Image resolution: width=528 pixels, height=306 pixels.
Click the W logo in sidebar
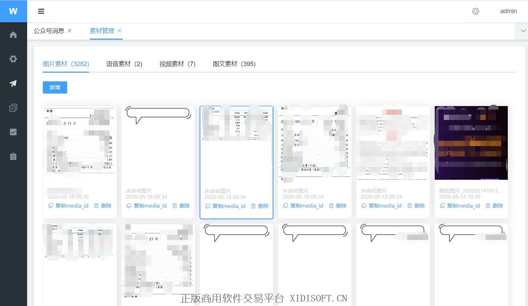13,11
